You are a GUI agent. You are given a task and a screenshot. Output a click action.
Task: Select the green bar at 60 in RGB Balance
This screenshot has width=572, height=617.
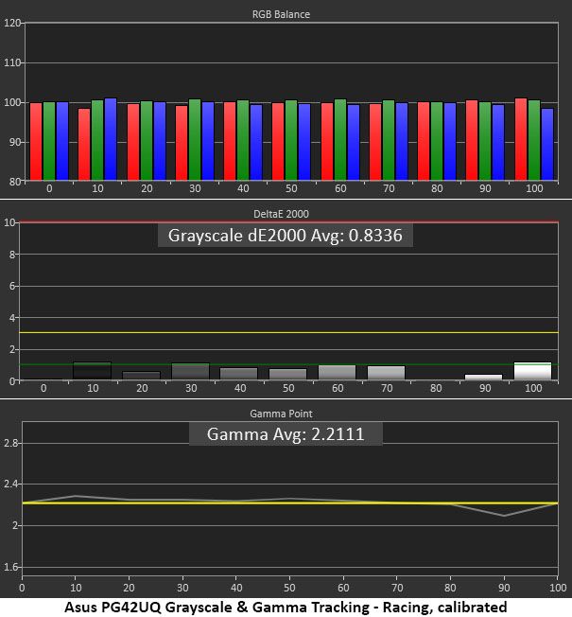[x=340, y=140]
